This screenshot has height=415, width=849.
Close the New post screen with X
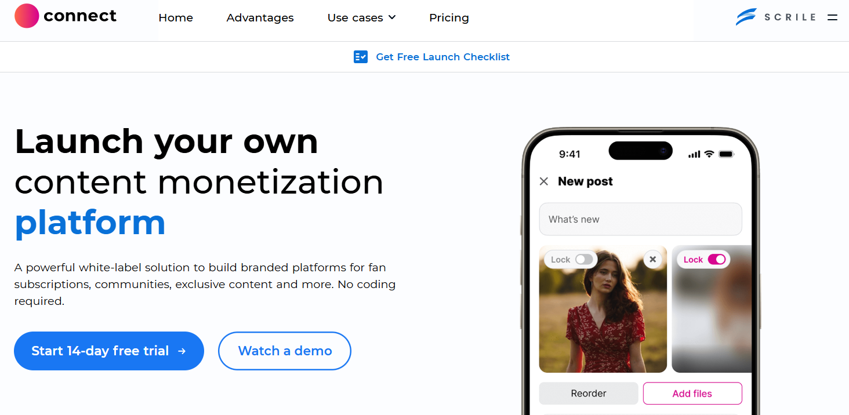point(544,181)
